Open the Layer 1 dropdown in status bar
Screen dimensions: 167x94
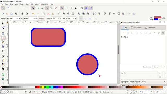click(37, 92)
